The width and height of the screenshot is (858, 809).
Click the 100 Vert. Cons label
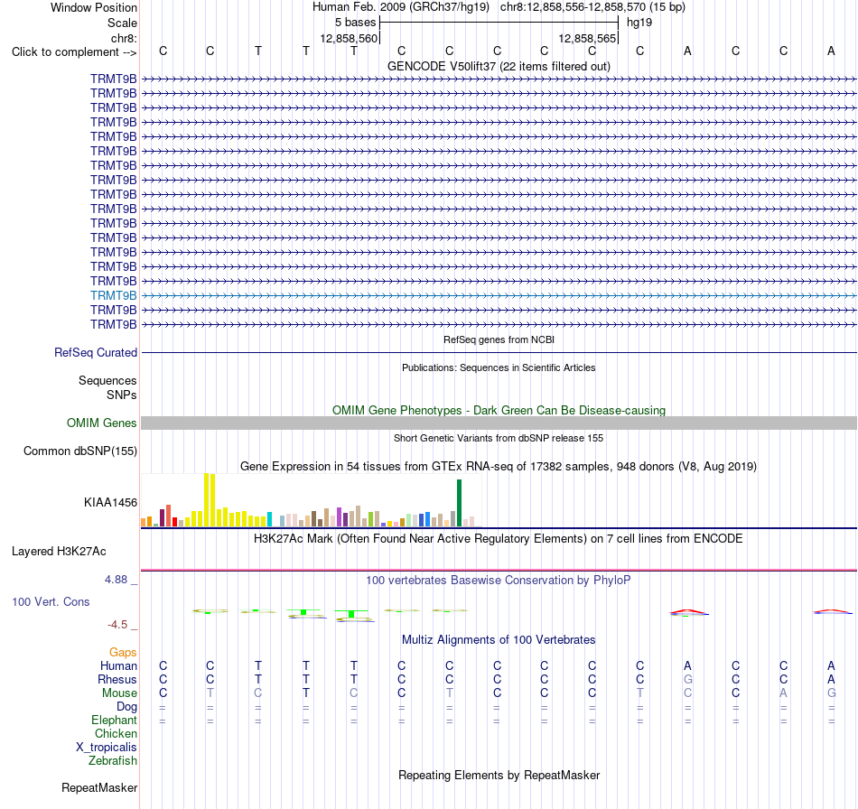51,601
